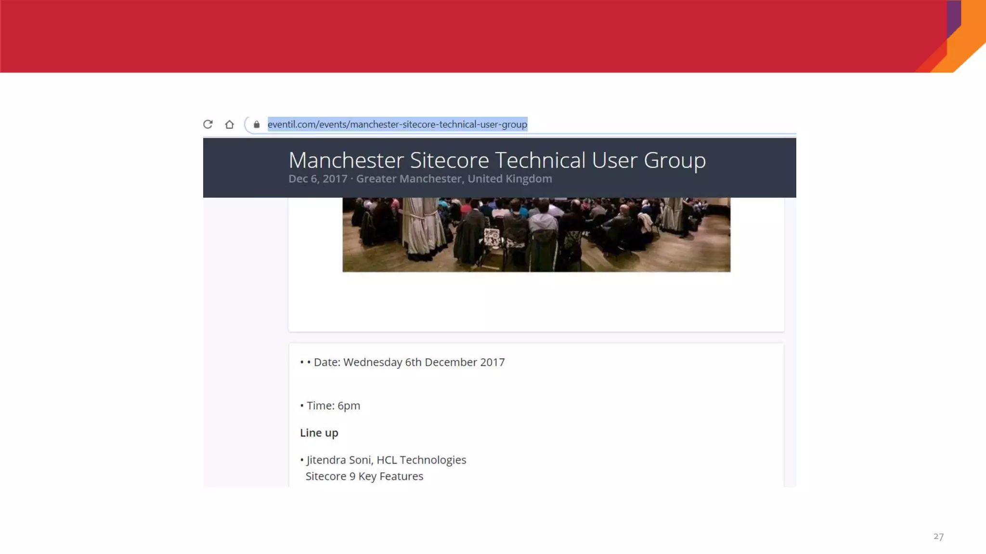The width and height of the screenshot is (986, 554).
Task: Click the slide number 27
Action: pyautogui.click(x=938, y=536)
